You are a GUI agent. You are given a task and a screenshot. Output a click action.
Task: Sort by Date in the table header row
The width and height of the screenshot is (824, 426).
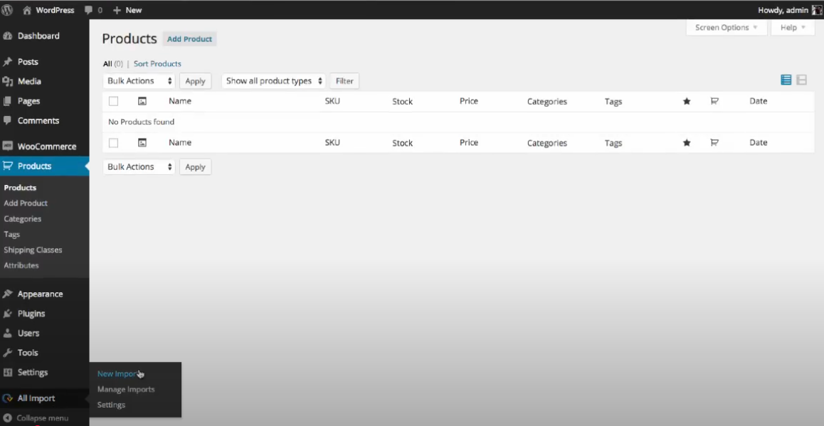[x=759, y=102]
